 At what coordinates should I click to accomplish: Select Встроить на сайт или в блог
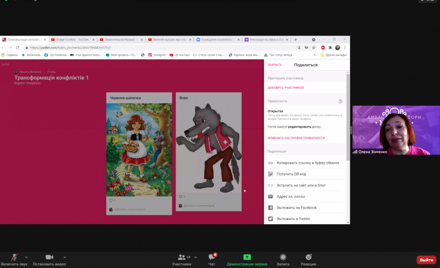[305, 185]
